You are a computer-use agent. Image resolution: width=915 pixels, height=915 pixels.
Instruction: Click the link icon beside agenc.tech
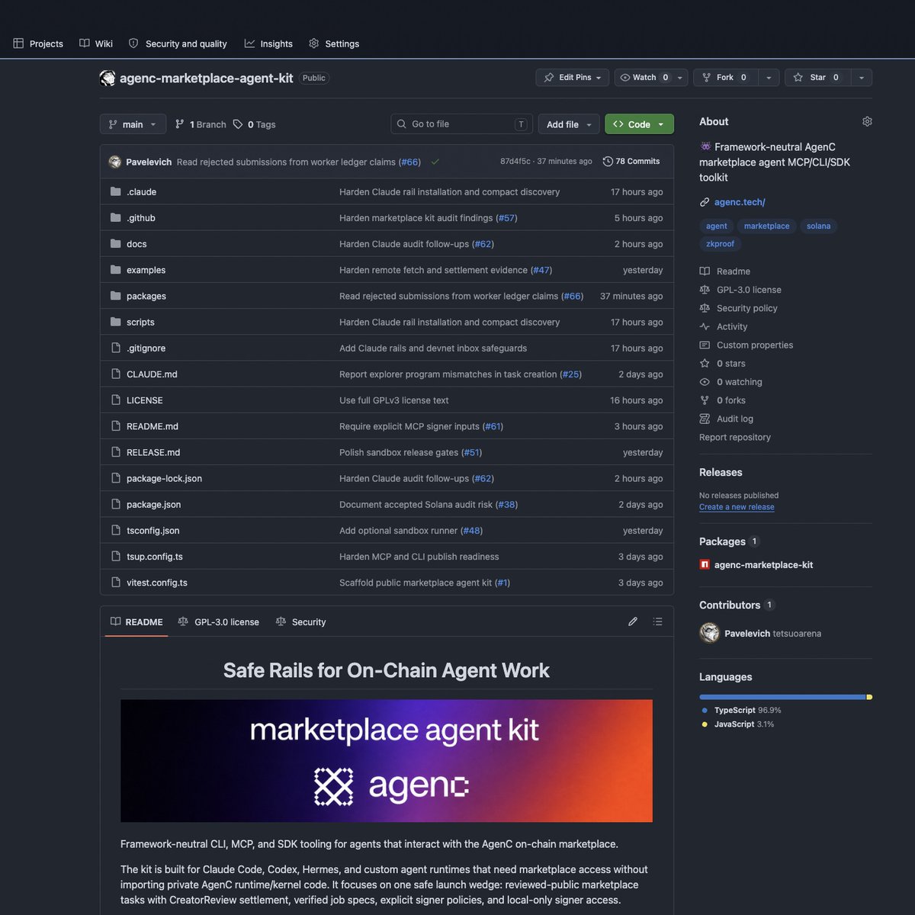coord(705,202)
